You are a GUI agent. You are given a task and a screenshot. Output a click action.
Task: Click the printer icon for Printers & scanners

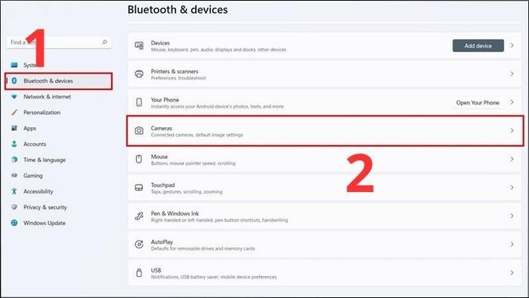(139, 74)
